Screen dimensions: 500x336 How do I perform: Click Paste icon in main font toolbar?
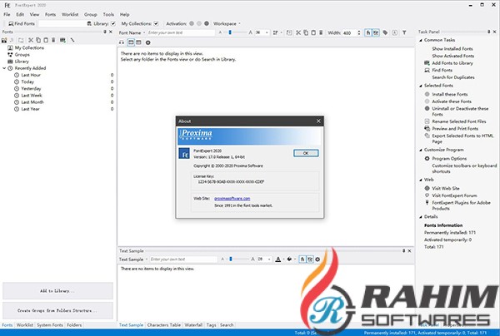point(313,32)
